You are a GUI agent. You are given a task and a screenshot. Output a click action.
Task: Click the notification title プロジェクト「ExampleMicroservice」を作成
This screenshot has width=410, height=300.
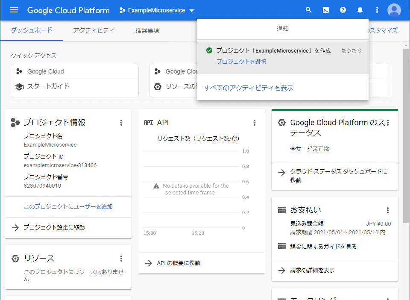tap(273, 50)
